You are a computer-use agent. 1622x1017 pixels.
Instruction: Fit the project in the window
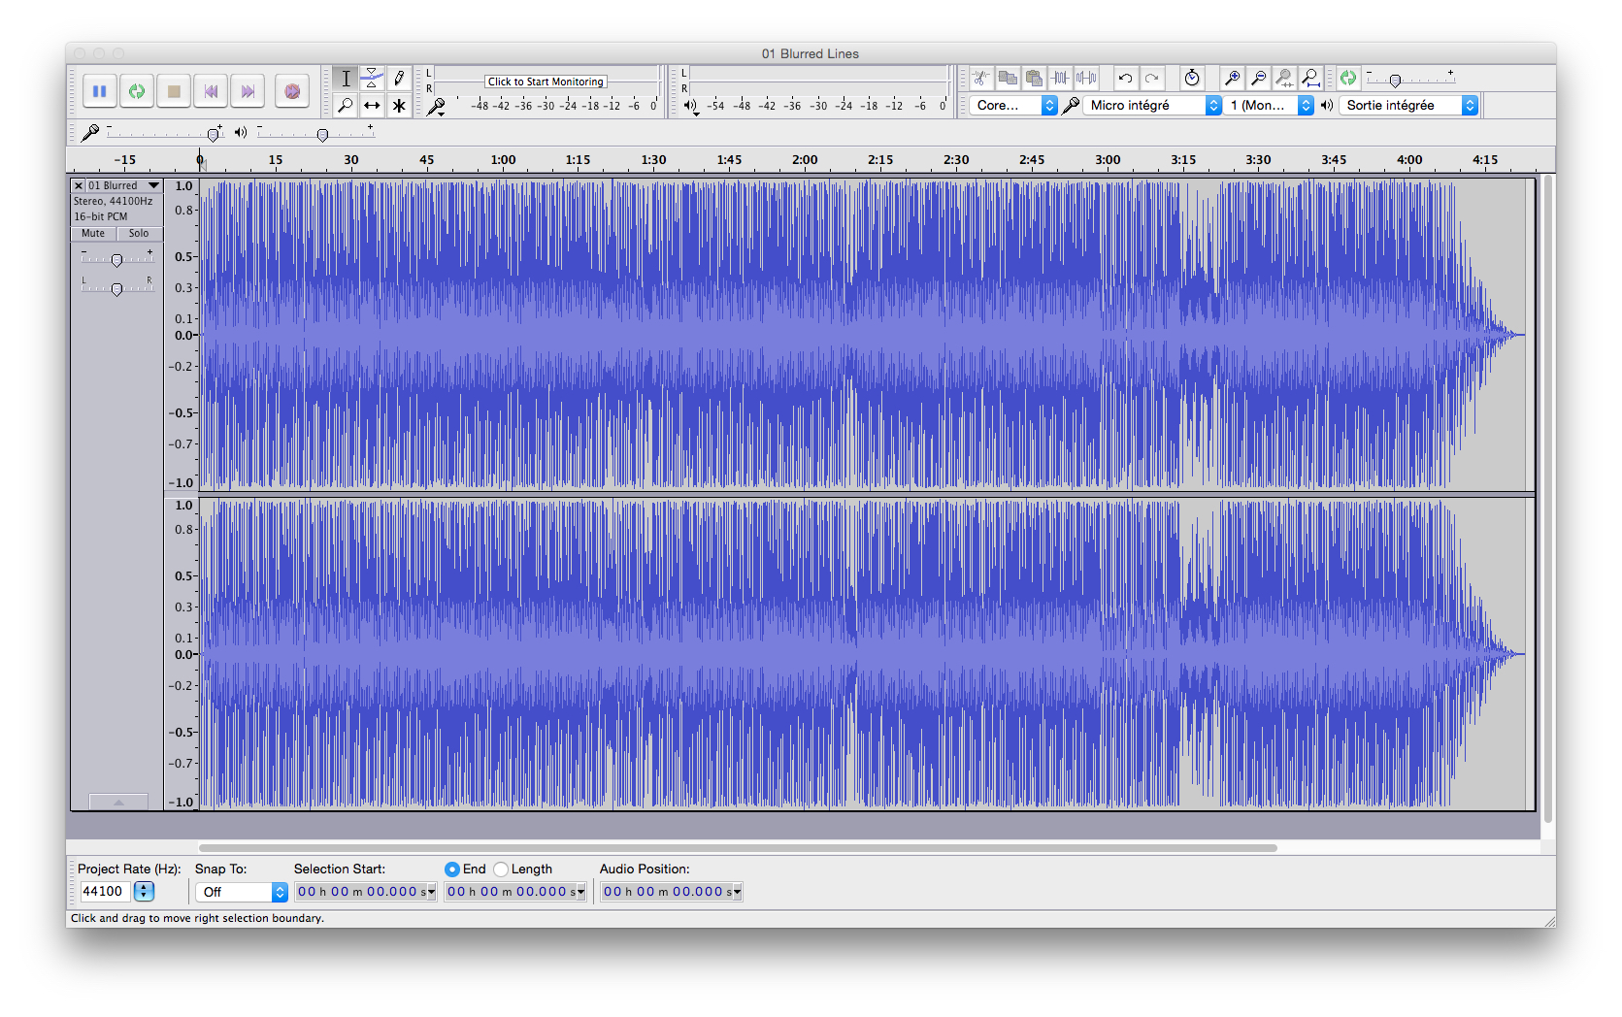click(x=1310, y=78)
